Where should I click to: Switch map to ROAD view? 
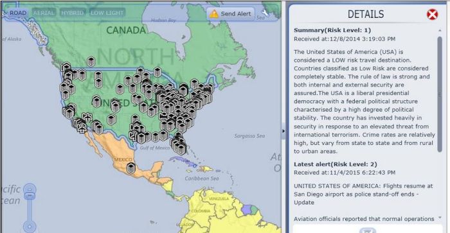pos(18,13)
